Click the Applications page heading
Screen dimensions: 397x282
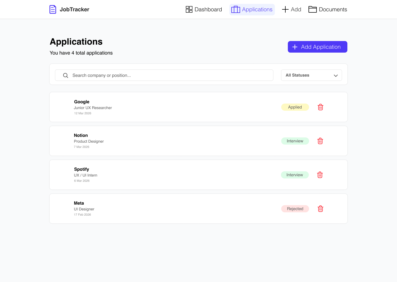tap(76, 42)
